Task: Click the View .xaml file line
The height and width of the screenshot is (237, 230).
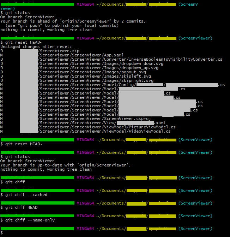Action: (x=83, y=123)
